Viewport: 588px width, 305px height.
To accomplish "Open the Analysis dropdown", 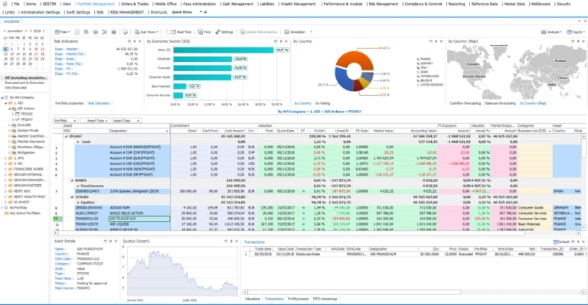I will 551,32.
